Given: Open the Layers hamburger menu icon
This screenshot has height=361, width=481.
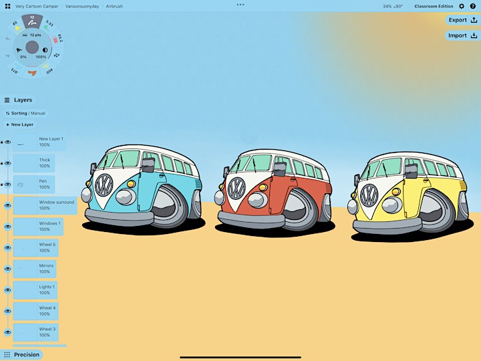Looking at the screenshot, I should (7, 100).
